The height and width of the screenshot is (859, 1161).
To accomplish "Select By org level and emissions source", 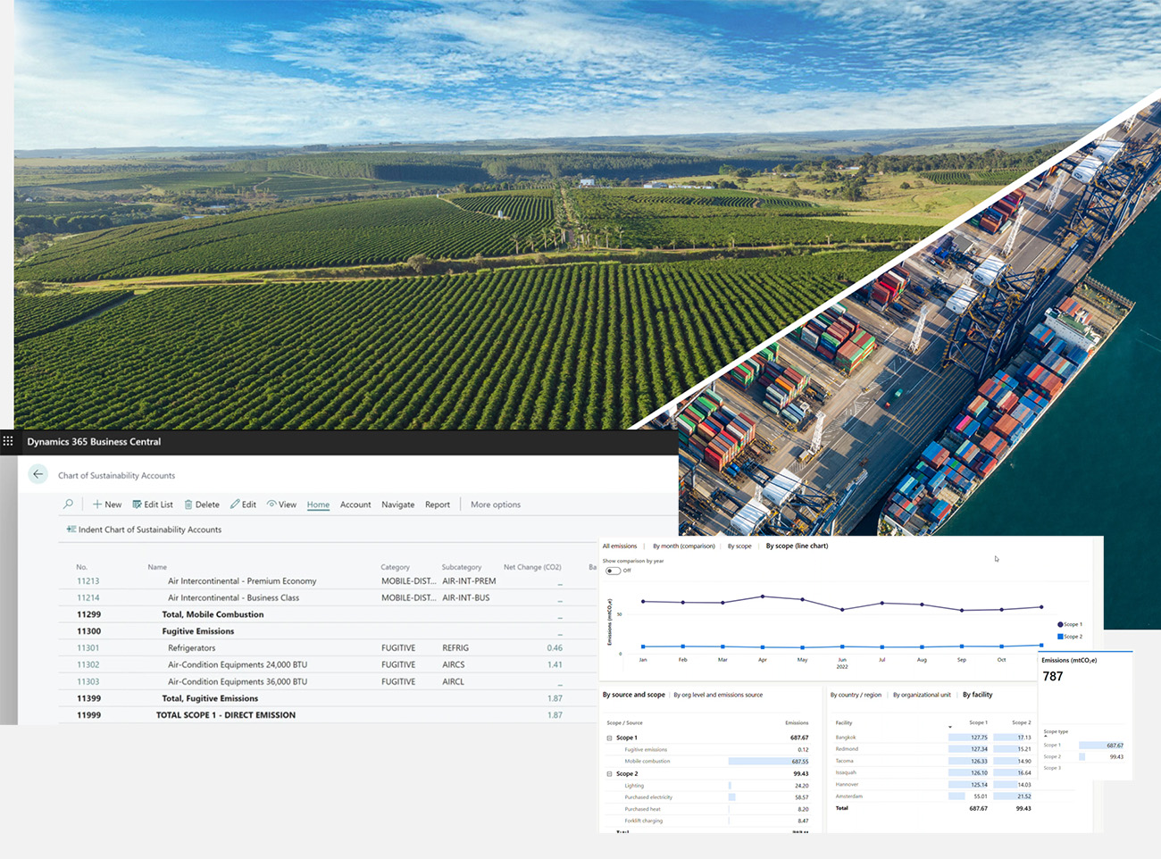I will (x=718, y=695).
